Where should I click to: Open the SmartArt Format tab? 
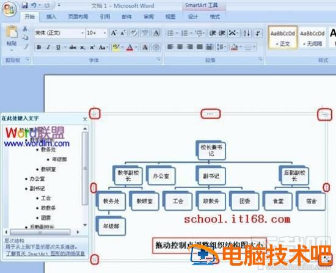(x=214, y=16)
